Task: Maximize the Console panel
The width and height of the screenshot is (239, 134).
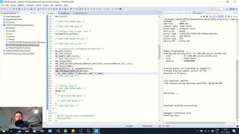Action: tap(236, 13)
